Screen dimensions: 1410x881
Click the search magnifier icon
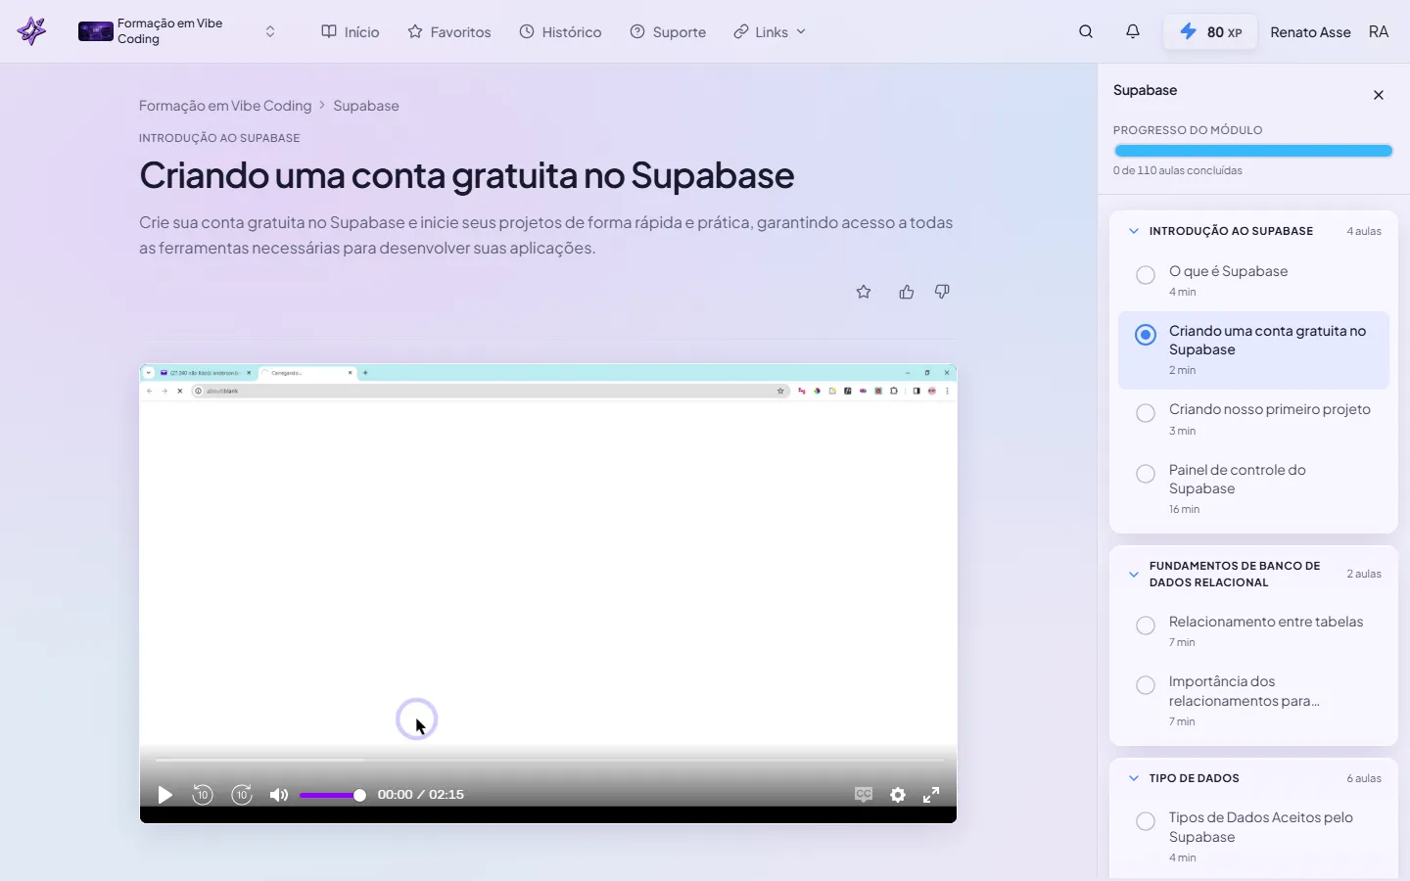coord(1086,31)
